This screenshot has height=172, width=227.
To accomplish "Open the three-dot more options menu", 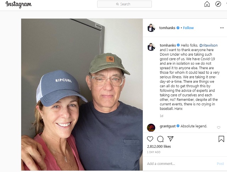I will 221,28.
